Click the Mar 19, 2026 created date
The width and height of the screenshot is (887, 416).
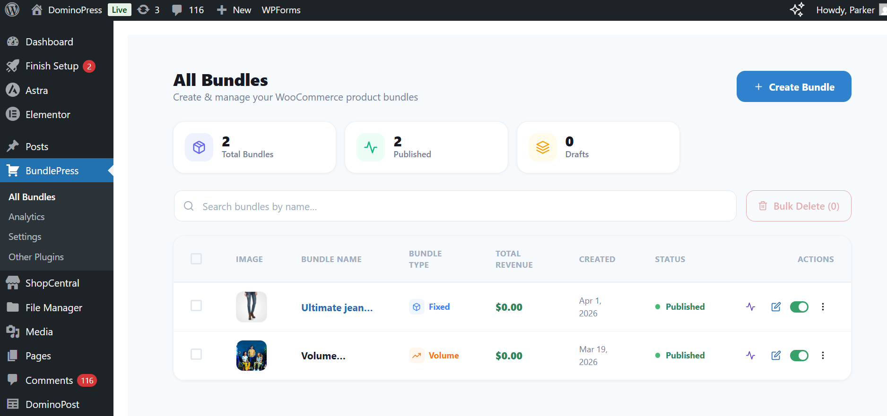(x=593, y=356)
